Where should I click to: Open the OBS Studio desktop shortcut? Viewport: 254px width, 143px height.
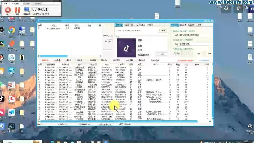[2, 30]
